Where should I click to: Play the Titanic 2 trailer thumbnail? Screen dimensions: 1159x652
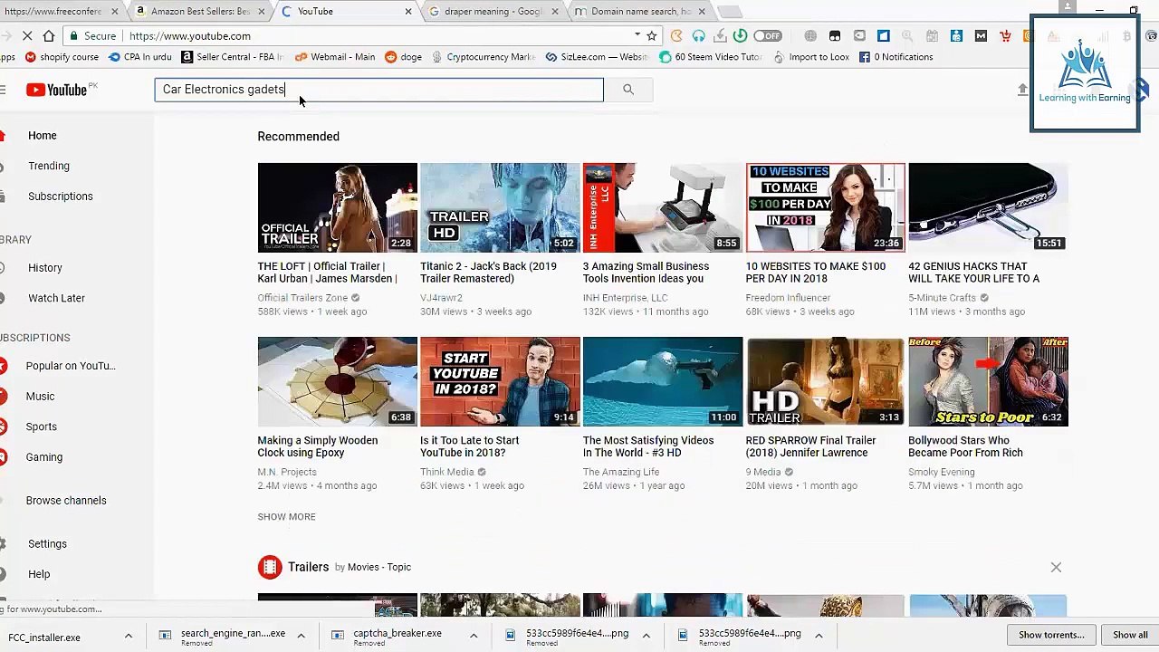(500, 207)
